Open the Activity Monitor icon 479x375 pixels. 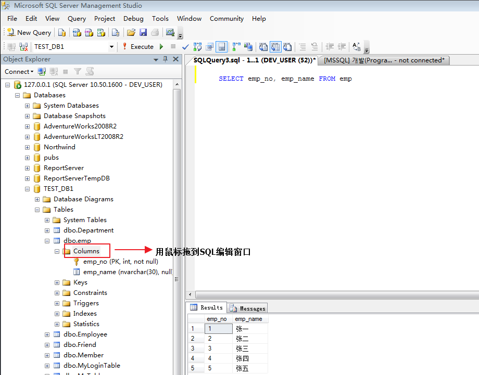(x=170, y=32)
